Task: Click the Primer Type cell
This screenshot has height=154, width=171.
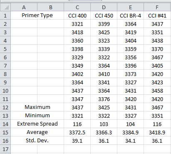Action: [37, 15]
